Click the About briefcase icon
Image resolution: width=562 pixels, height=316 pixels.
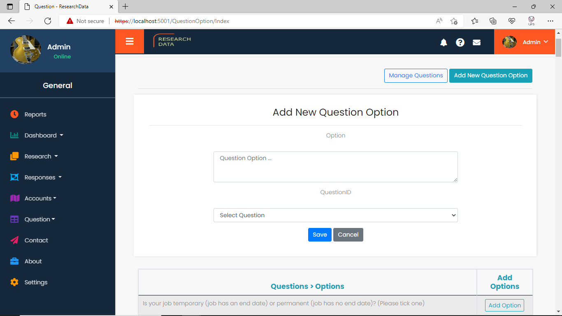14,261
